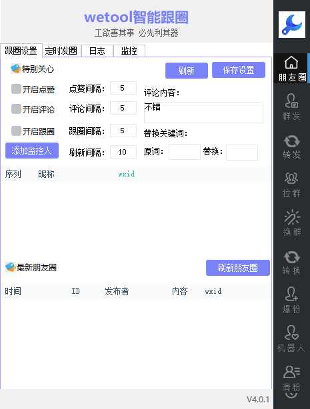
Task: Click the 换群 magic wand icon
Action: point(292,217)
